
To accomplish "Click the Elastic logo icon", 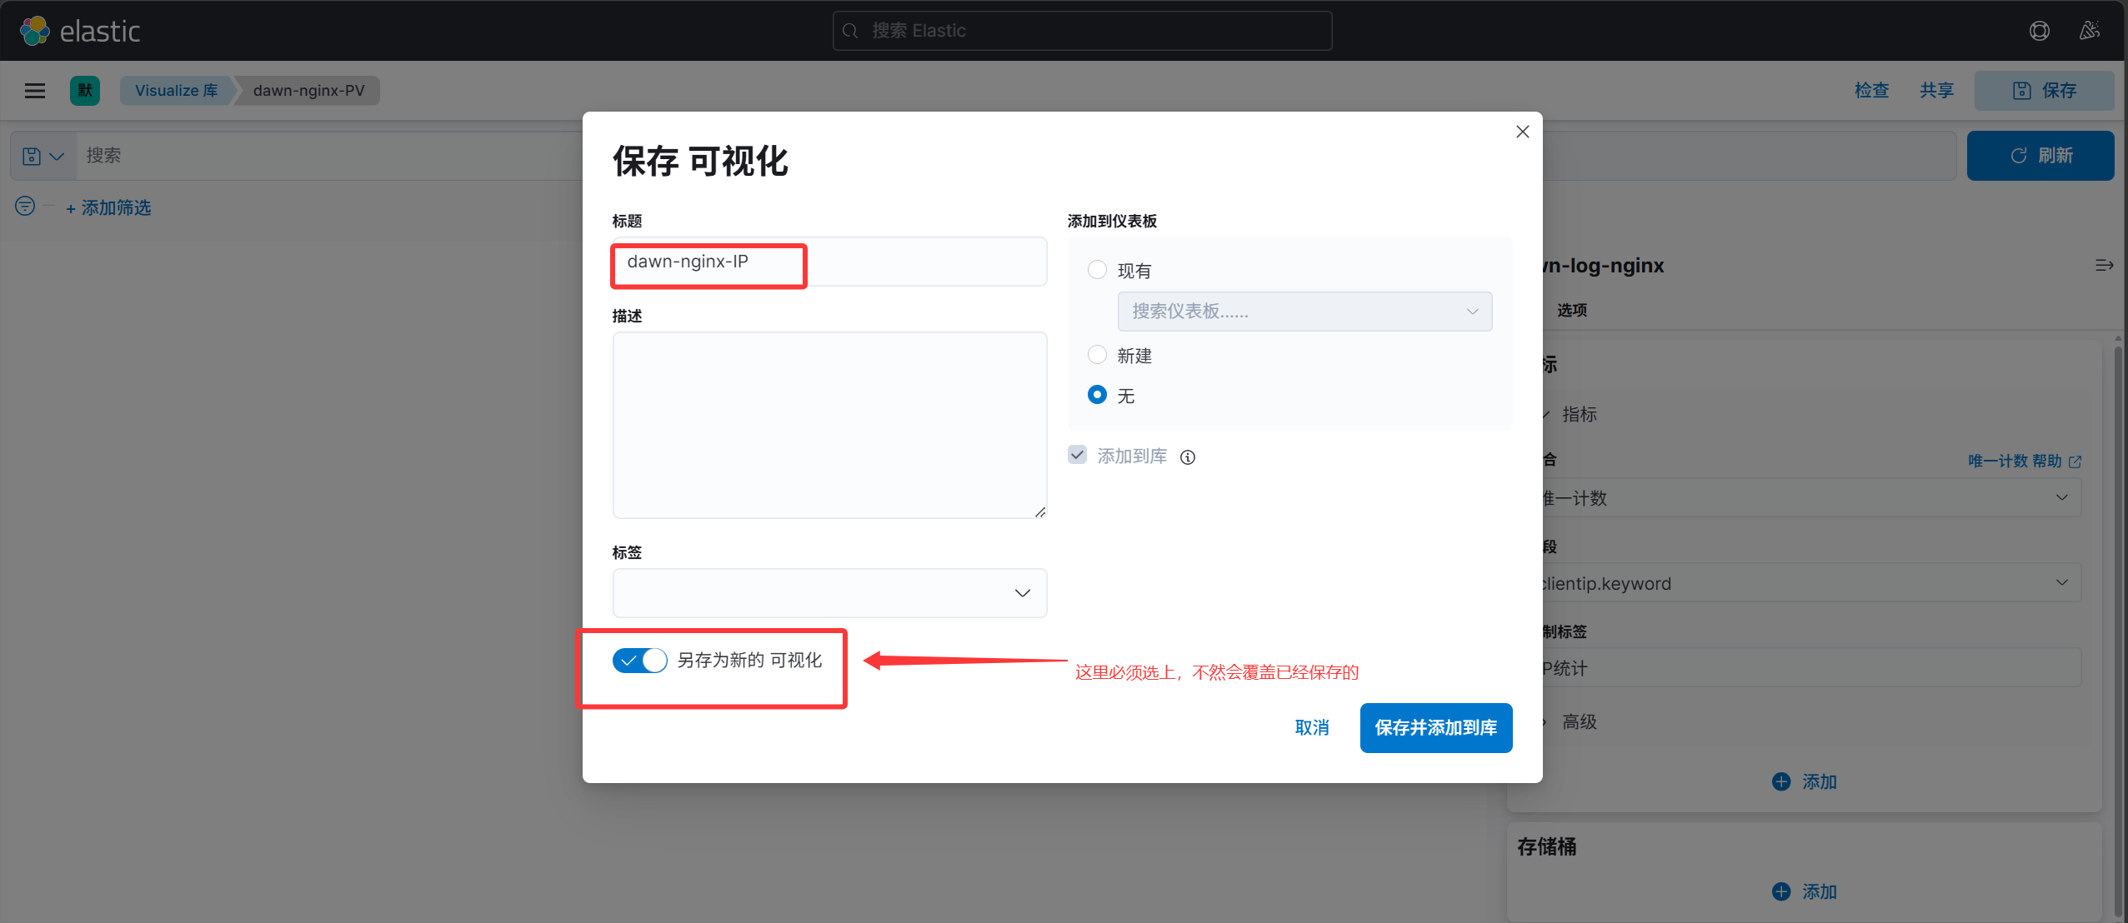I will (35, 31).
